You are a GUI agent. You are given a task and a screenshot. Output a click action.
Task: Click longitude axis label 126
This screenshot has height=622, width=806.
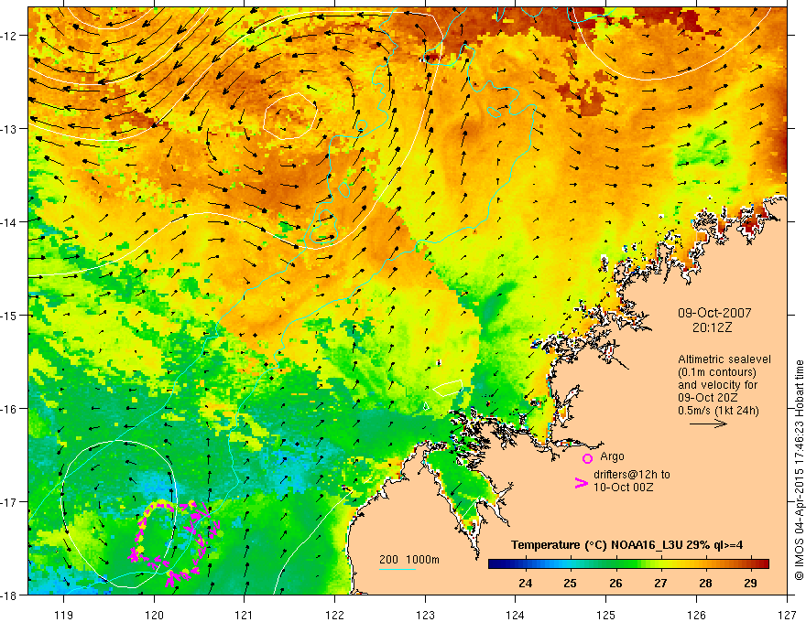[x=696, y=615]
